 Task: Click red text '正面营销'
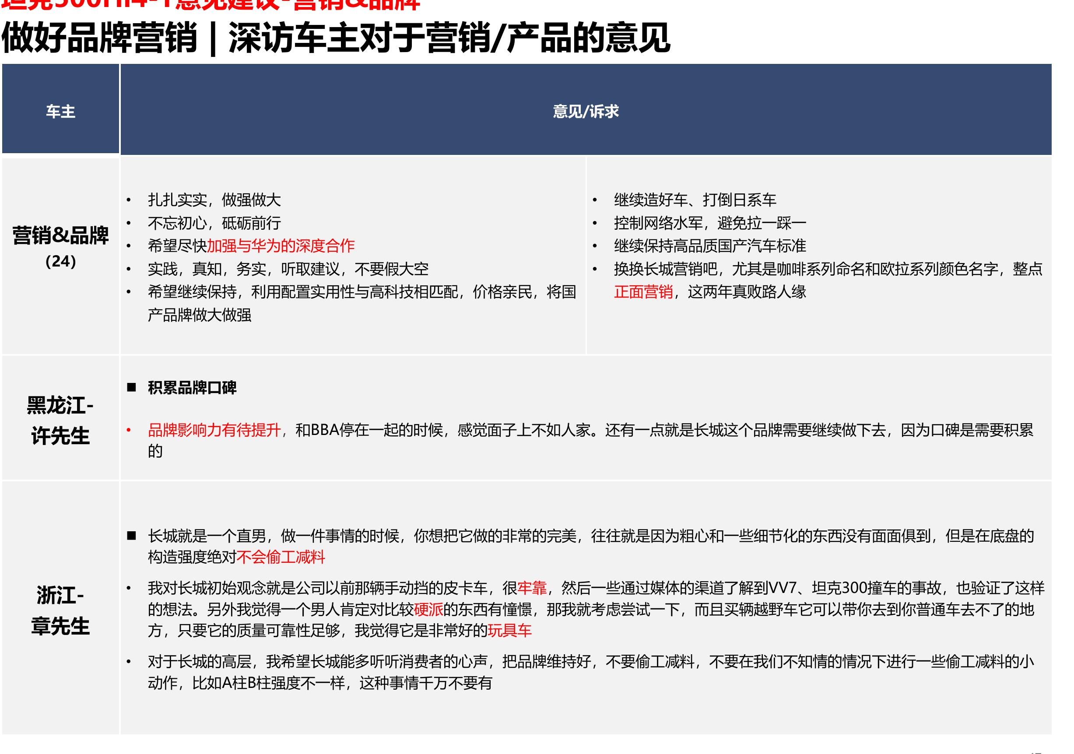[643, 292]
